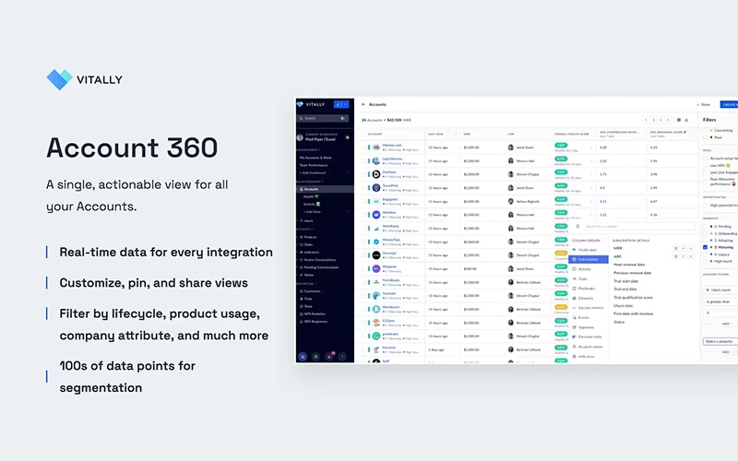Toggle the 4. Legacy segment checkbox
Screen dimensions: 738x461
click(705, 254)
